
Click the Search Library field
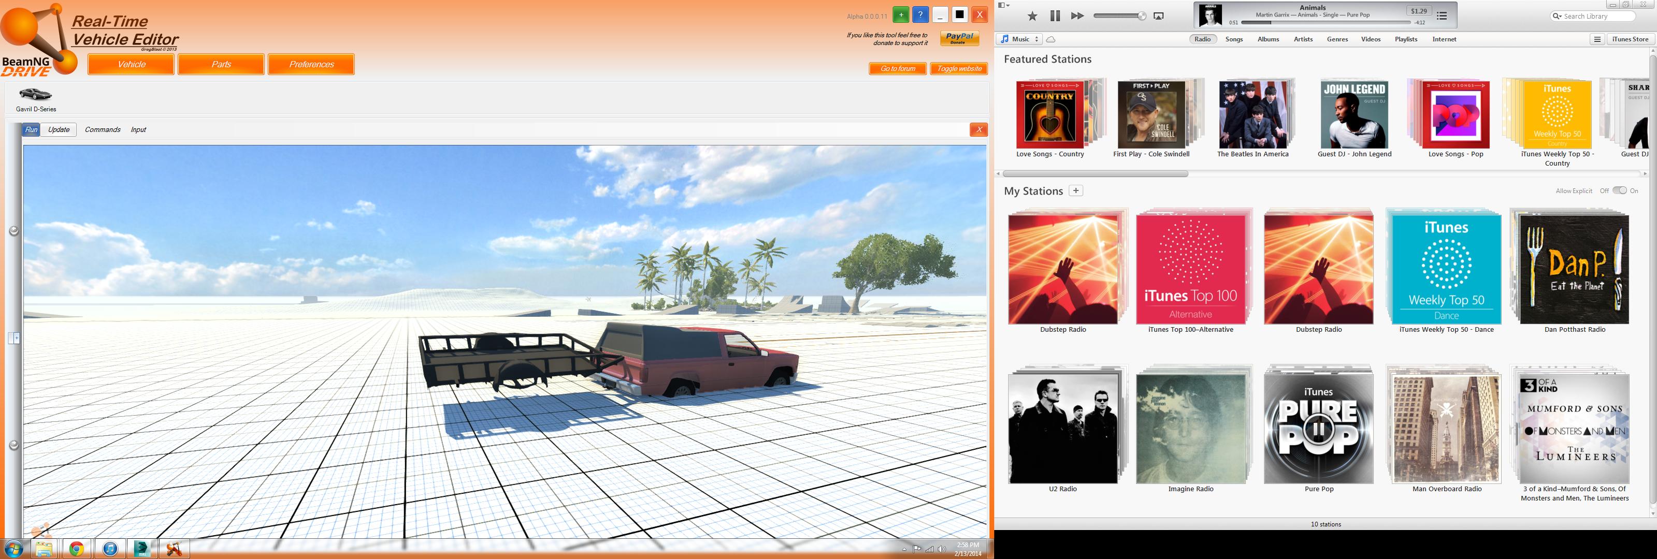1593,16
